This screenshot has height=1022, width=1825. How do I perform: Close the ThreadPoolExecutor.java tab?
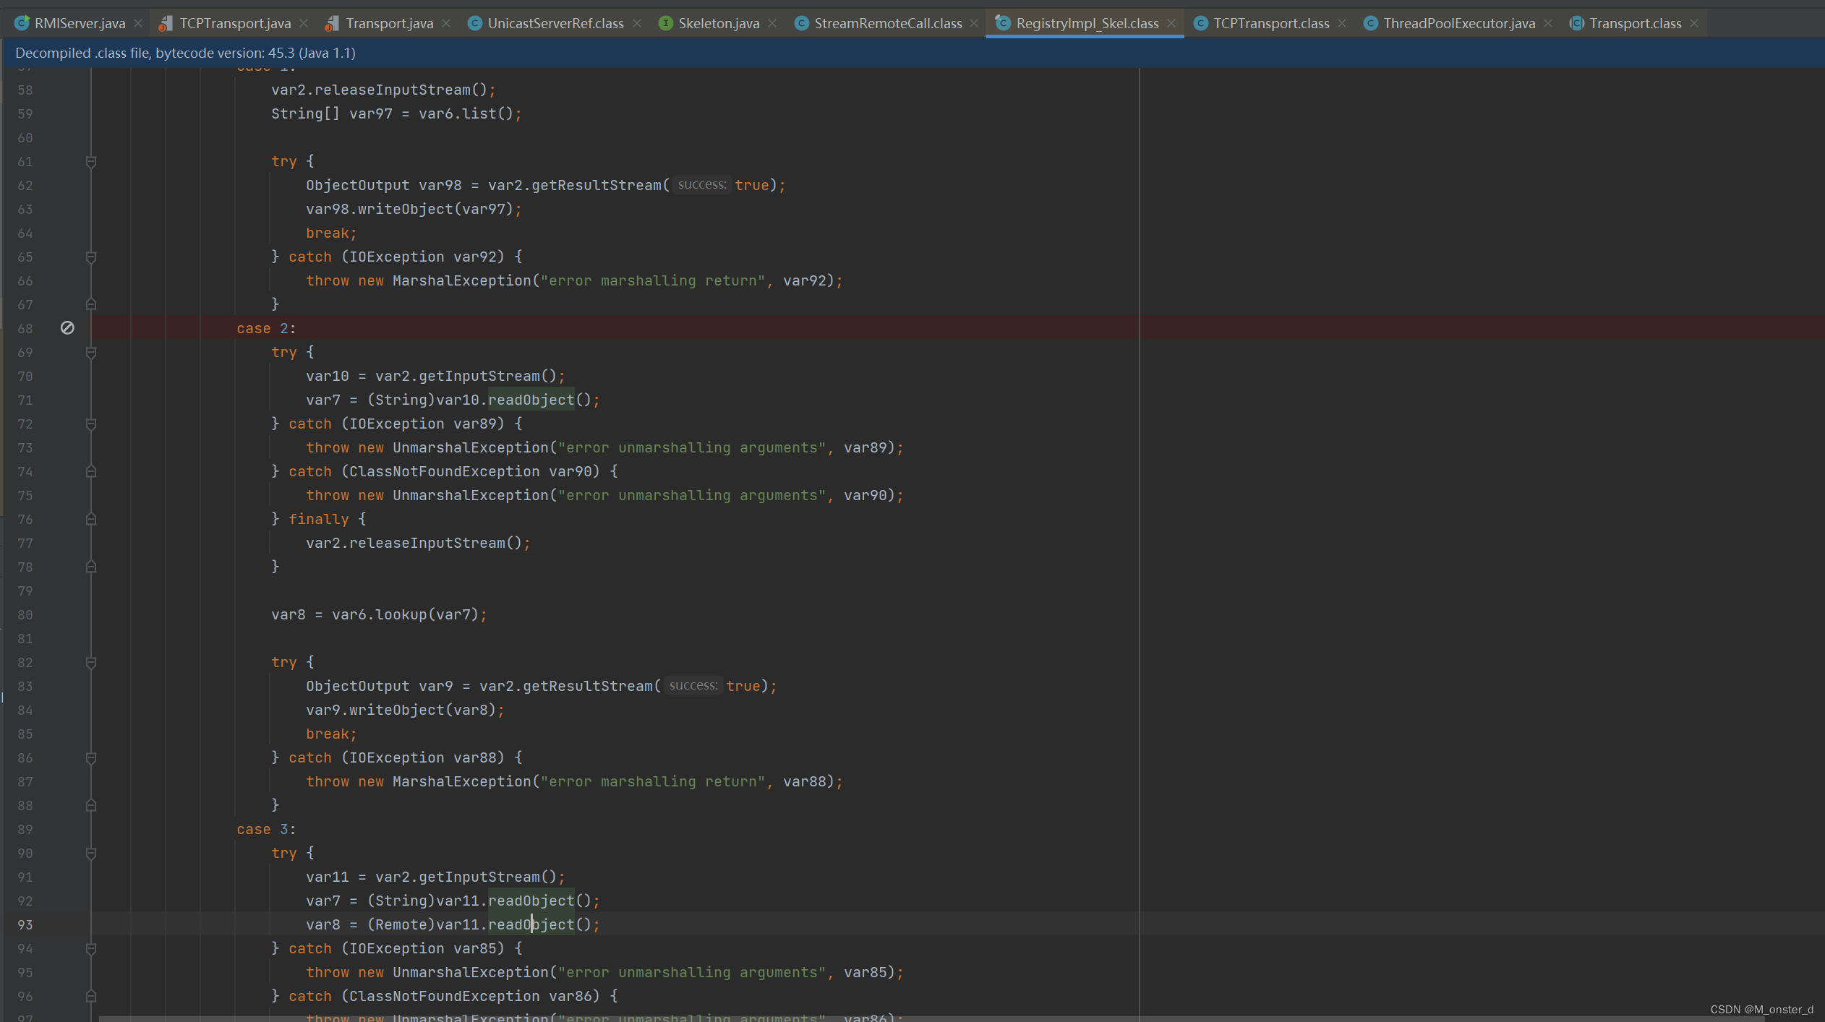[x=1547, y=23]
